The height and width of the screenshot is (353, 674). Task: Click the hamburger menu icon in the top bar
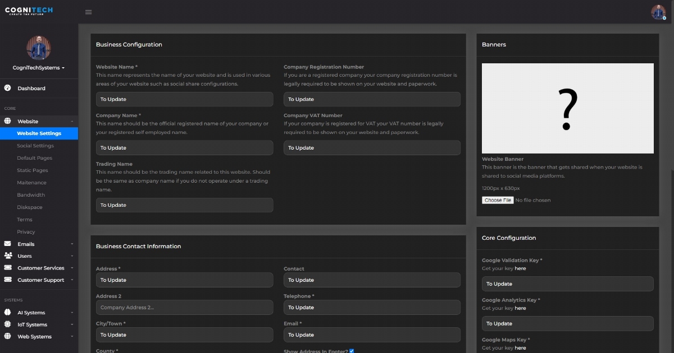pos(88,11)
